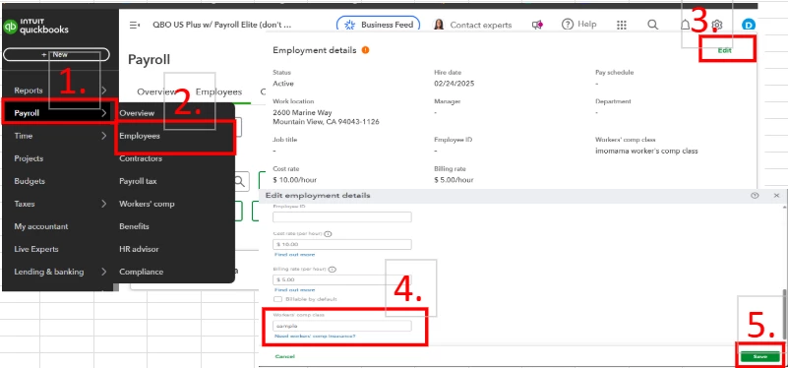Expand the Payroll sidebar chevron
Screen dimensions: 788x368
[103, 113]
